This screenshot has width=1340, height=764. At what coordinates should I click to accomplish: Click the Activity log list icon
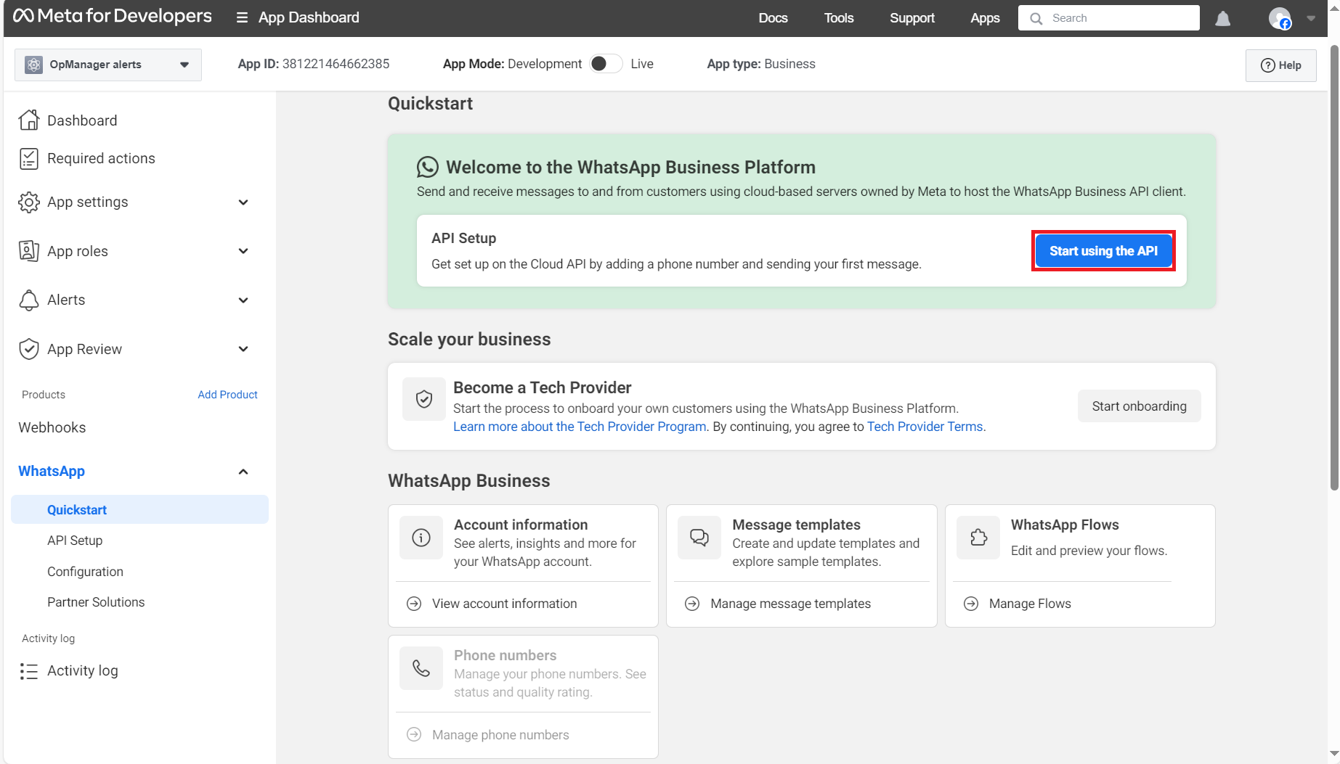click(29, 671)
